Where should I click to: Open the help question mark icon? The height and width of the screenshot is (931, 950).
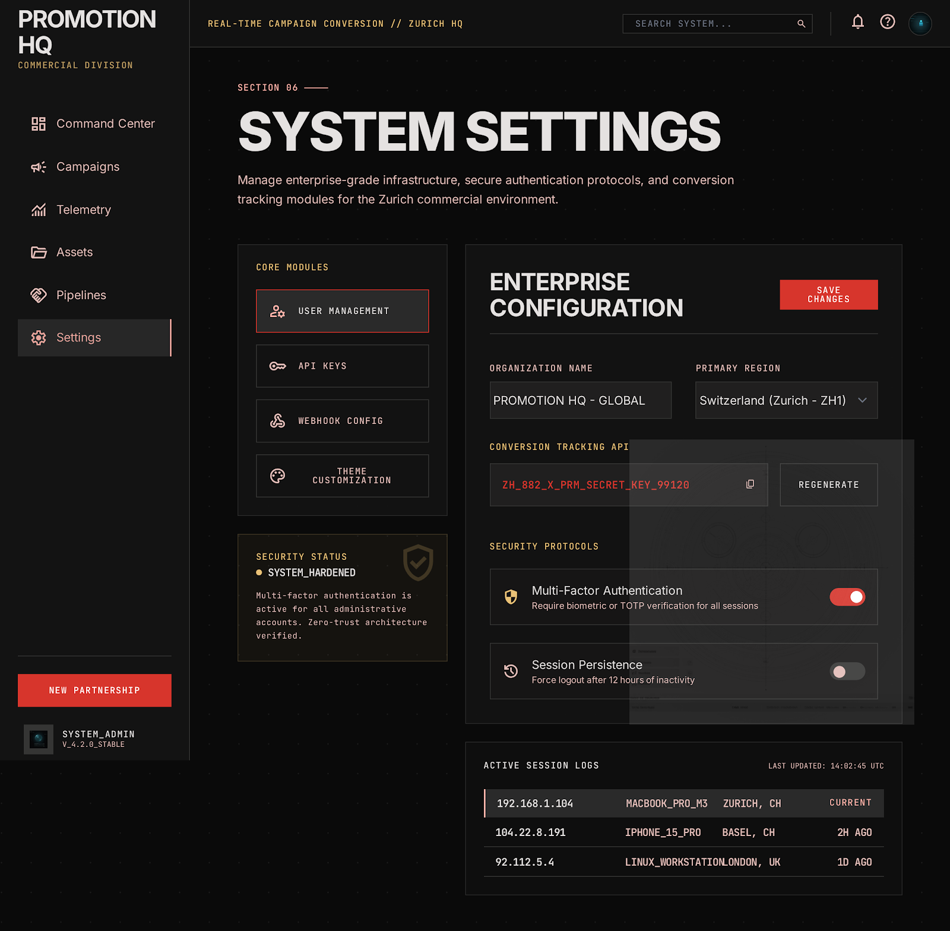point(887,22)
